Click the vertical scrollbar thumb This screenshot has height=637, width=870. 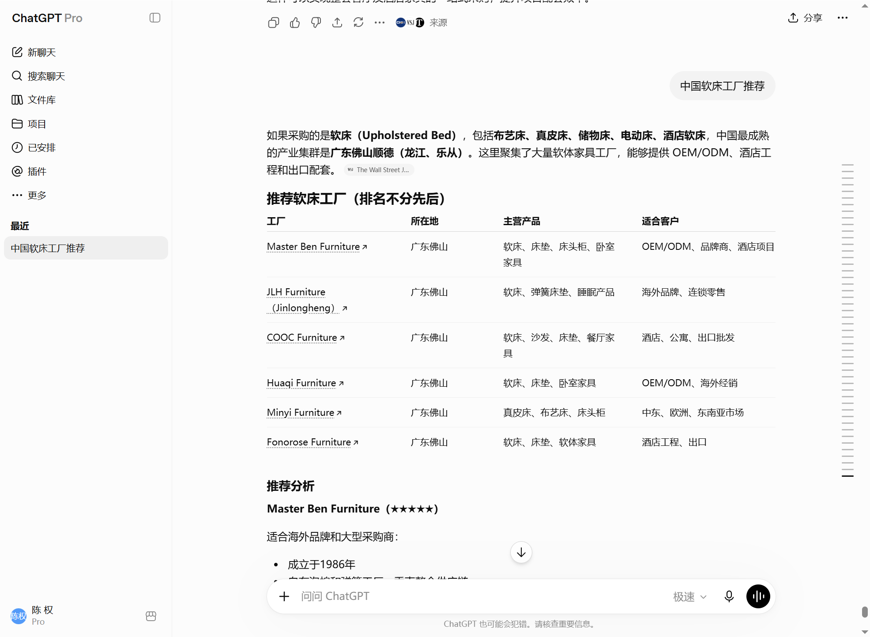pyautogui.click(x=865, y=612)
